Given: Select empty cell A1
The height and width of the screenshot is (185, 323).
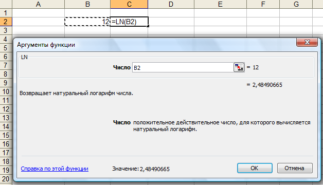Looking at the screenshot, I should [x=38, y=13].
